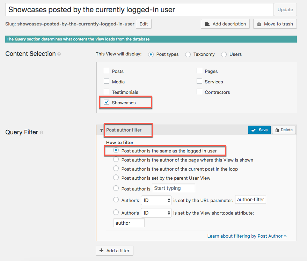Select the Taxonomy radio option

pos(188,54)
